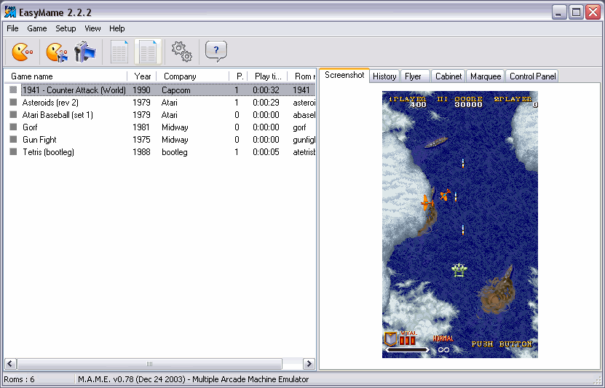
Task: Click the Asteroids (rev 2) row icon
Action: click(x=13, y=102)
